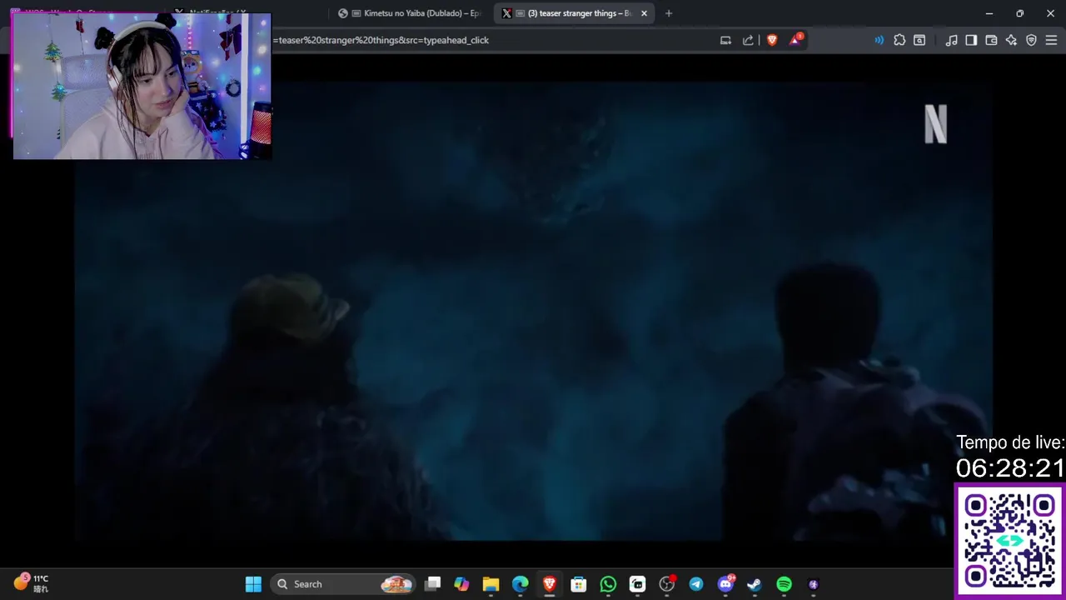This screenshot has width=1066, height=600.
Task: Open Microsoft Store from the taskbar
Action: tap(579, 584)
